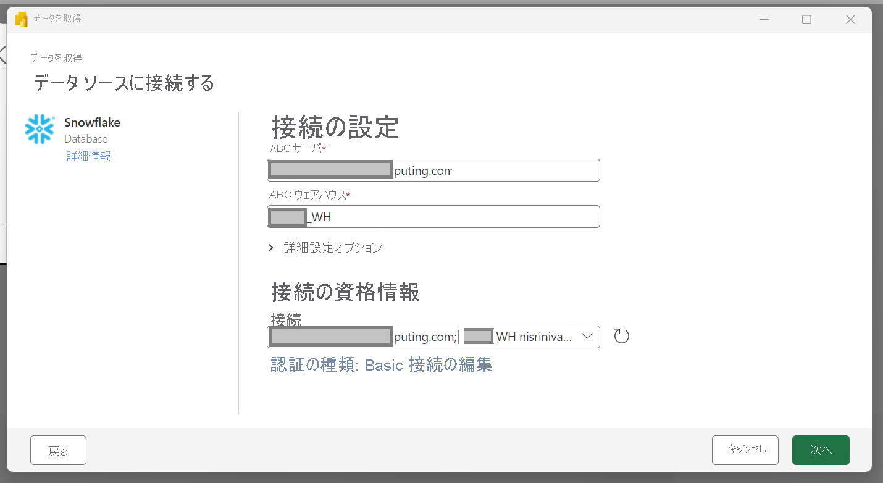Click the キャンセル button
The image size is (883, 483).
coord(745,450)
